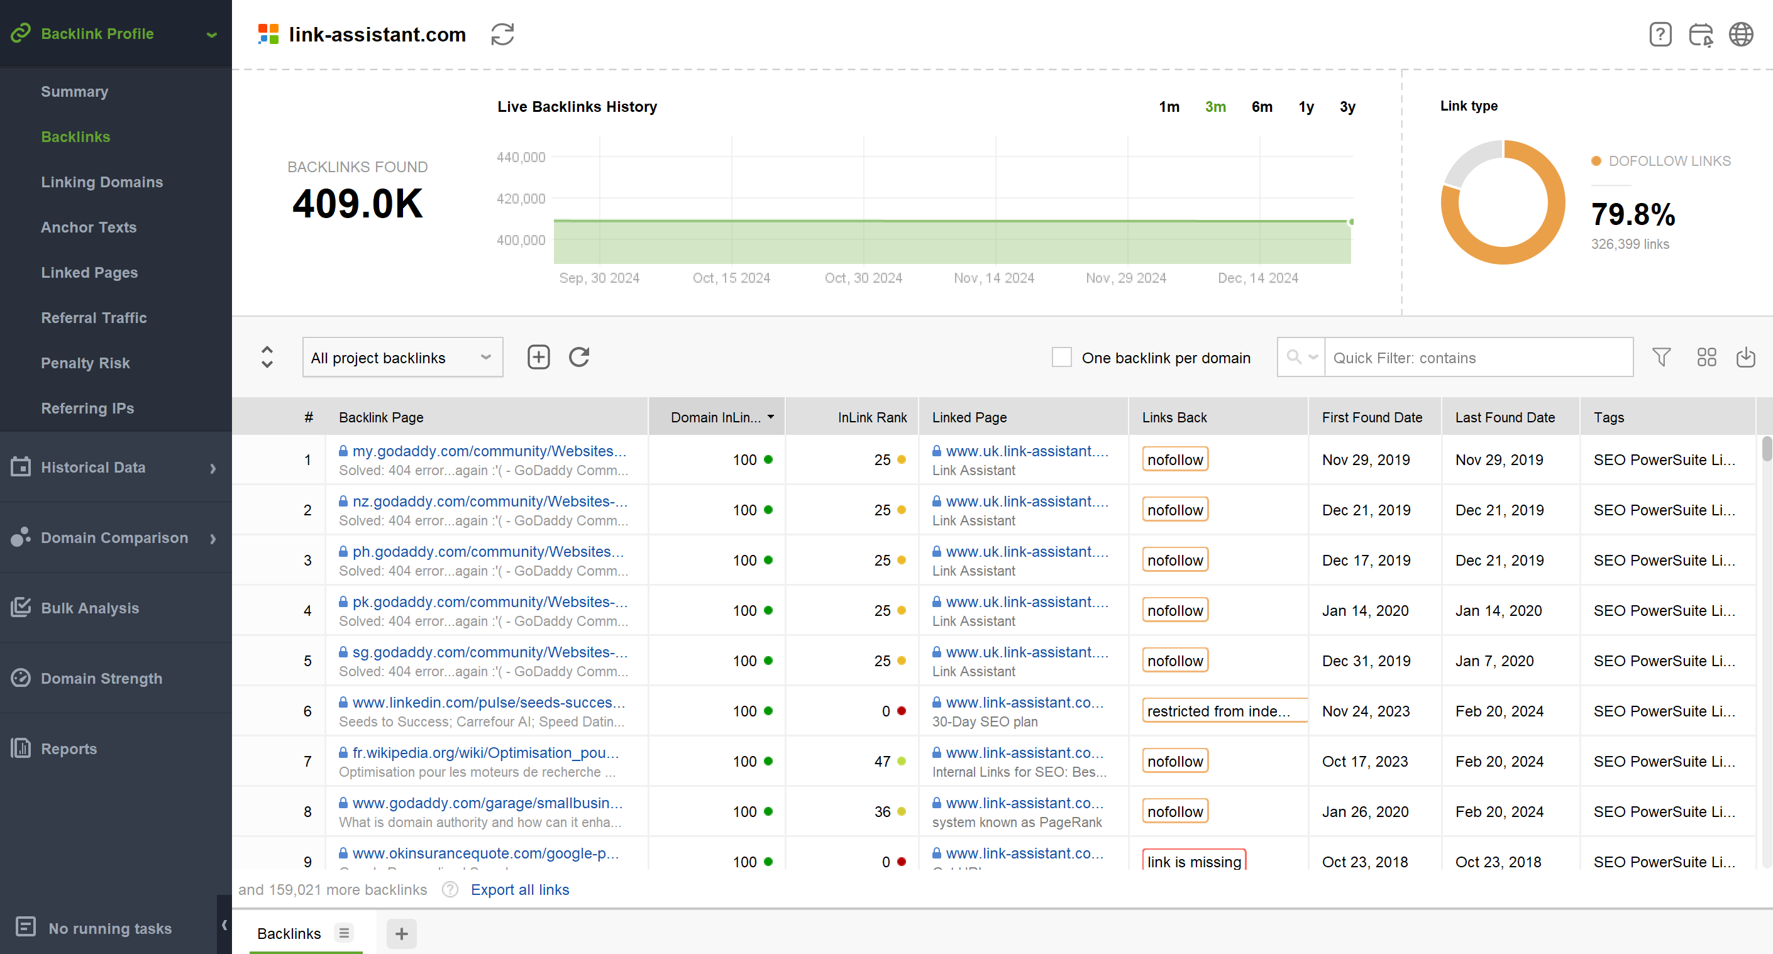This screenshot has width=1773, height=954.
Task: Click the Domain Comparison icon
Action: 21,537
